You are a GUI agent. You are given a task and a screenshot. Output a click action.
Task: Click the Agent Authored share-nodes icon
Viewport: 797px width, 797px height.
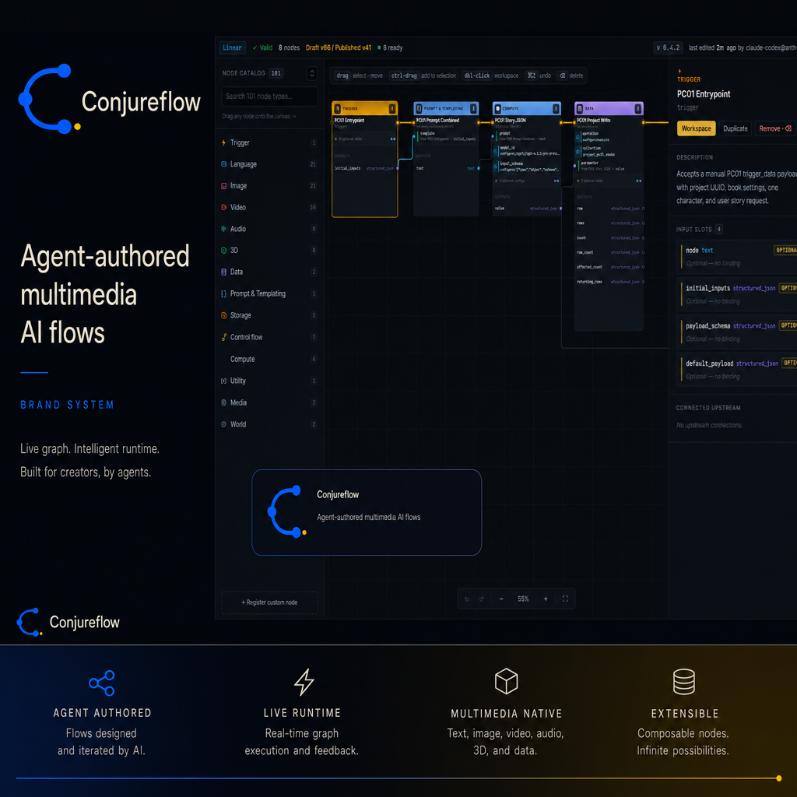[102, 683]
